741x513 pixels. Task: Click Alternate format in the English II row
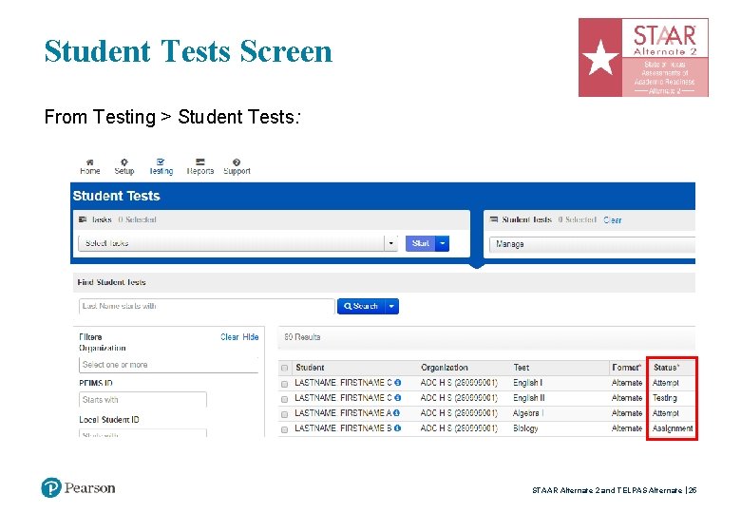[627, 398]
